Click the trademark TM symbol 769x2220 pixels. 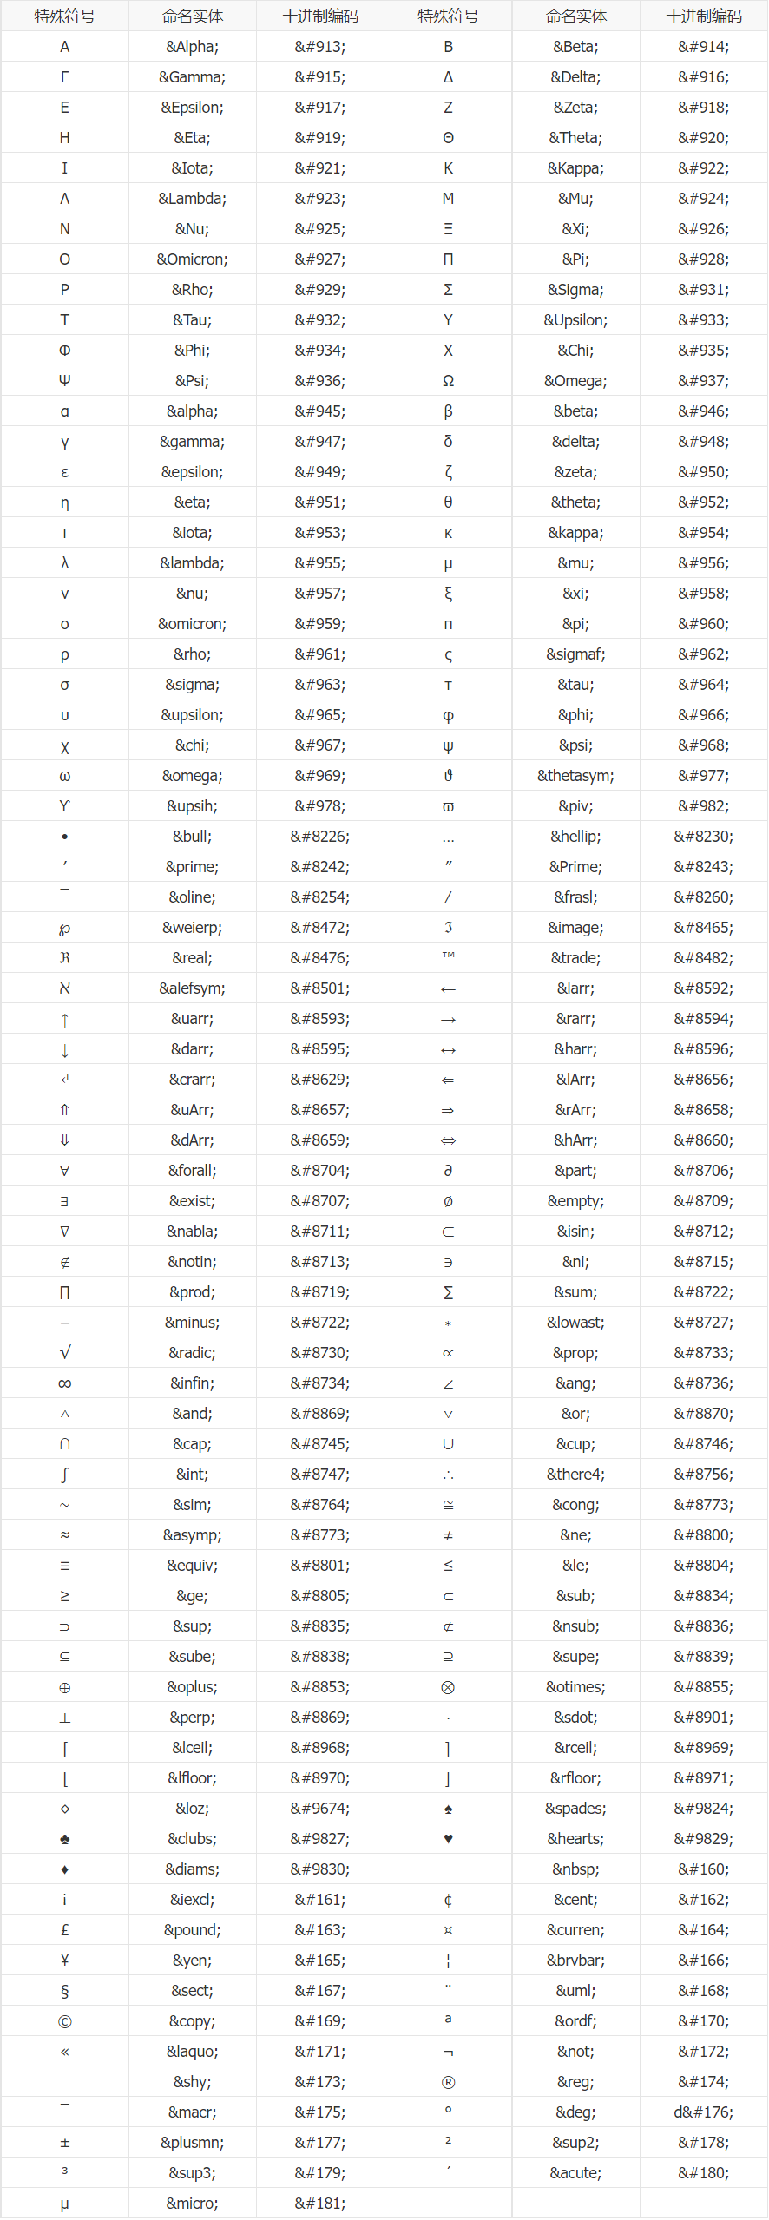coord(448,956)
